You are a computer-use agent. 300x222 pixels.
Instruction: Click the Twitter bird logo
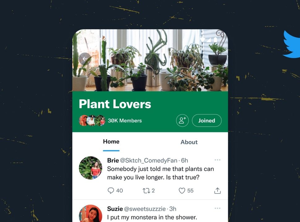tap(292, 44)
